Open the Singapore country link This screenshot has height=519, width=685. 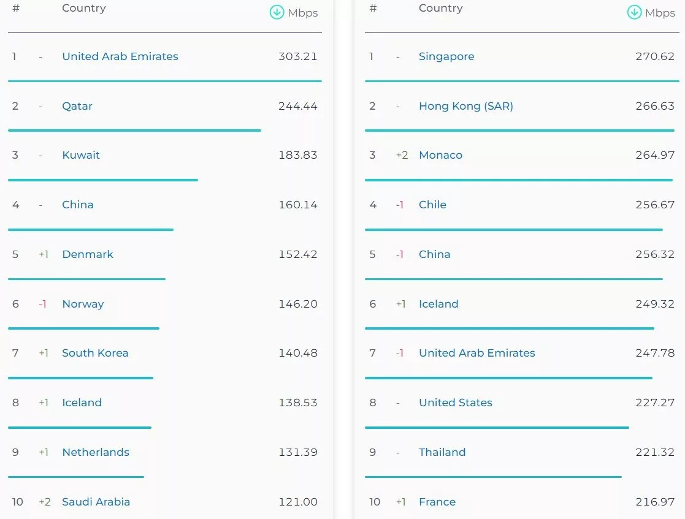point(446,56)
